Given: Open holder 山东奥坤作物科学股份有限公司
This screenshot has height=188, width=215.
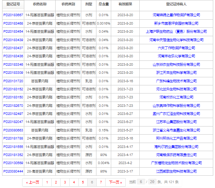Looking at the screenshot, I should [x=176, y=106].
